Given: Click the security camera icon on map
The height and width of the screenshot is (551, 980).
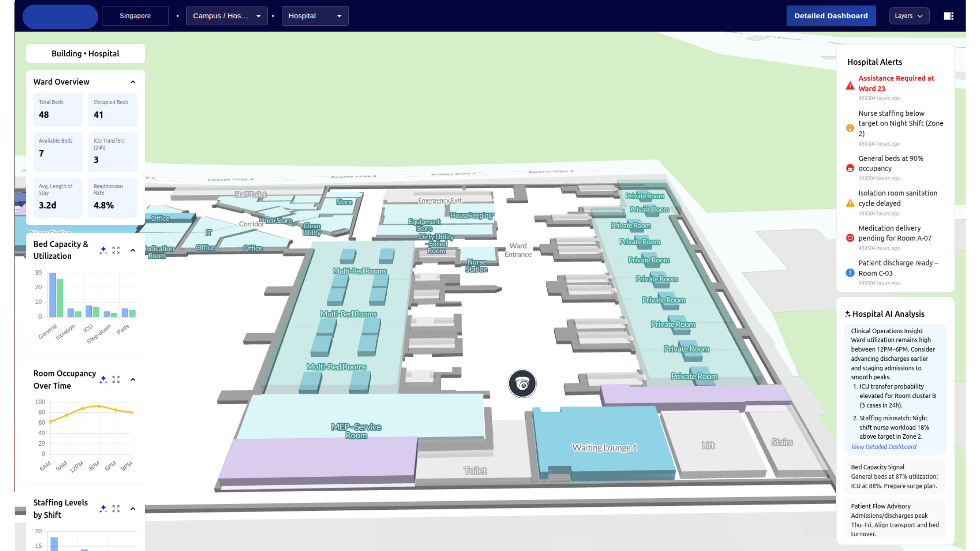Looking at the screenshot, I should click(522, 384).
